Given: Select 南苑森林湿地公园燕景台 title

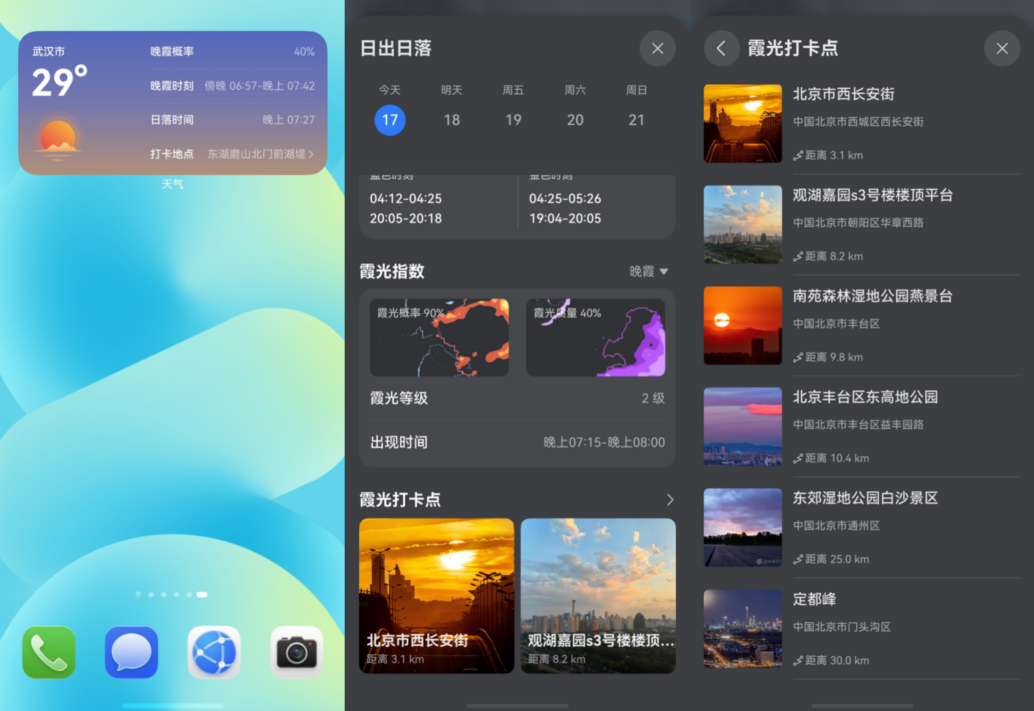Looking at the screenshot, I should click(873, 296).
